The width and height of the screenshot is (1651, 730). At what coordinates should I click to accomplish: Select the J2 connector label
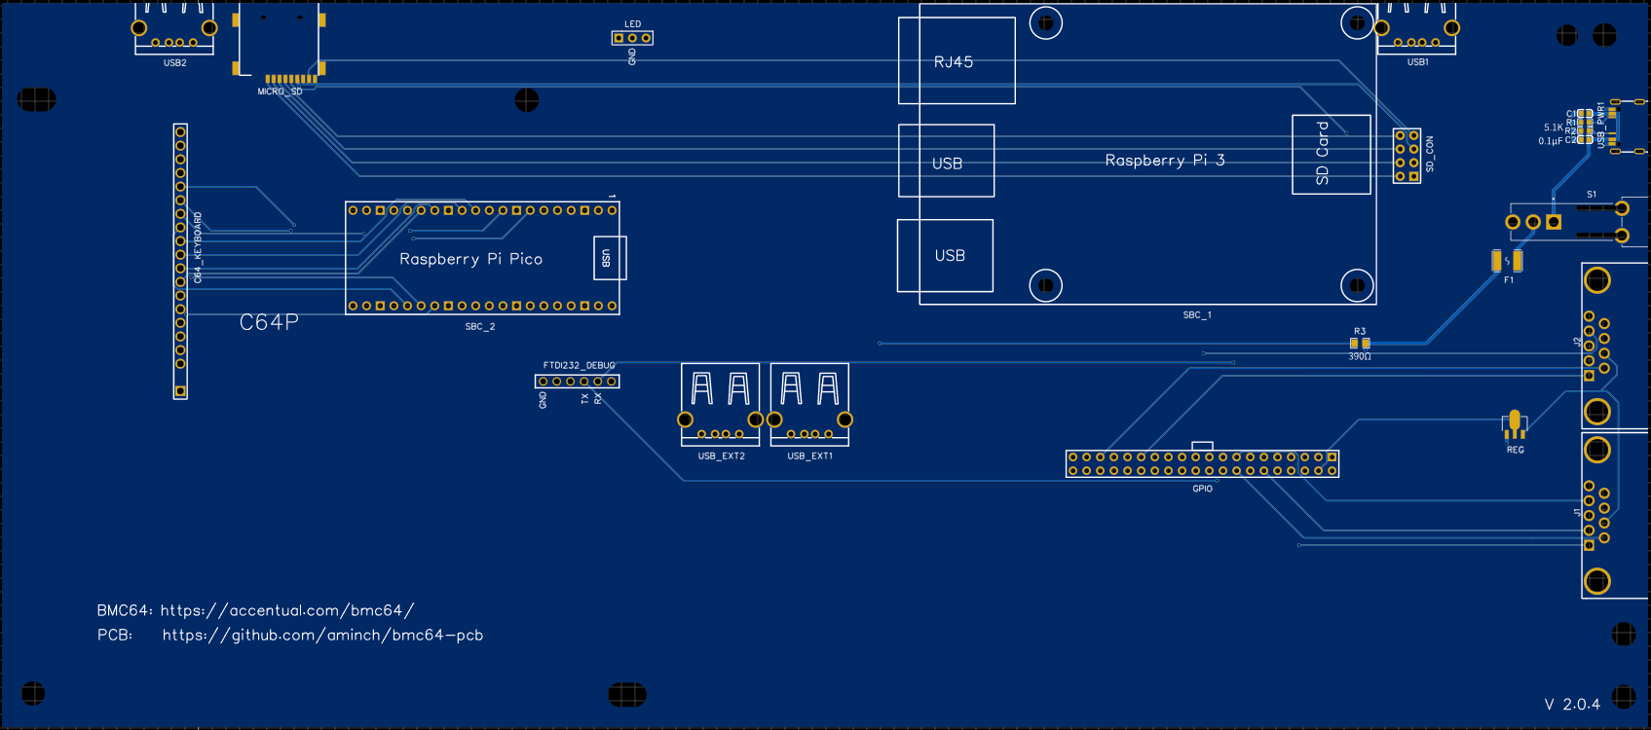pyautogui.click(x=1577, y=342)
